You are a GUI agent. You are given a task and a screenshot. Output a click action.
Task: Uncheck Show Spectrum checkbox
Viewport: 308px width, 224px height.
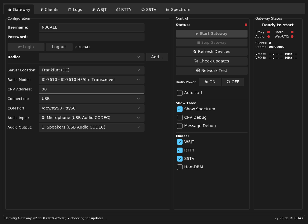(x=180, y=109)
